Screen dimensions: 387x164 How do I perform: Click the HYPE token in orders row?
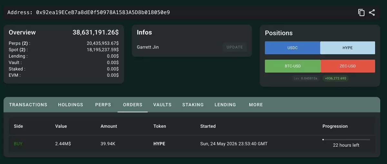159,144
